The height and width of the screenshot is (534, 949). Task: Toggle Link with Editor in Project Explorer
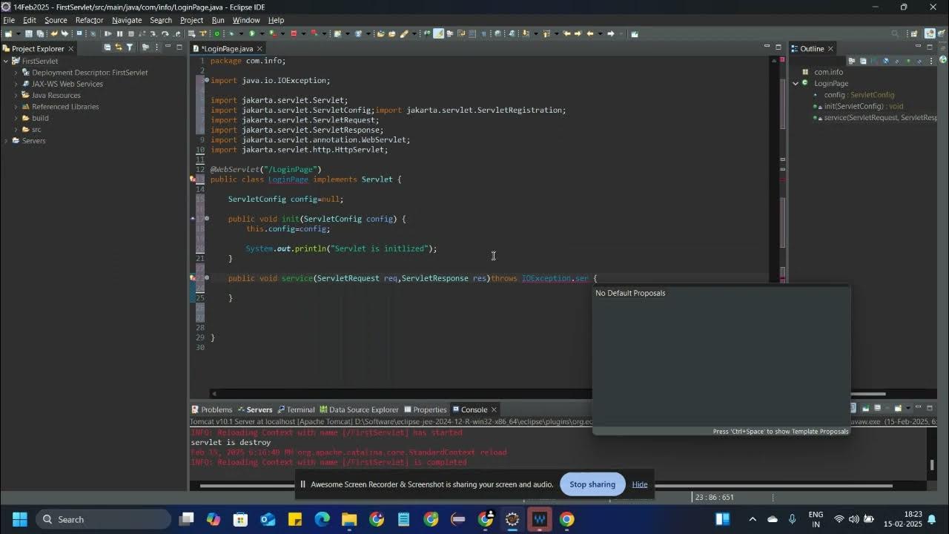tap(118, 47)
